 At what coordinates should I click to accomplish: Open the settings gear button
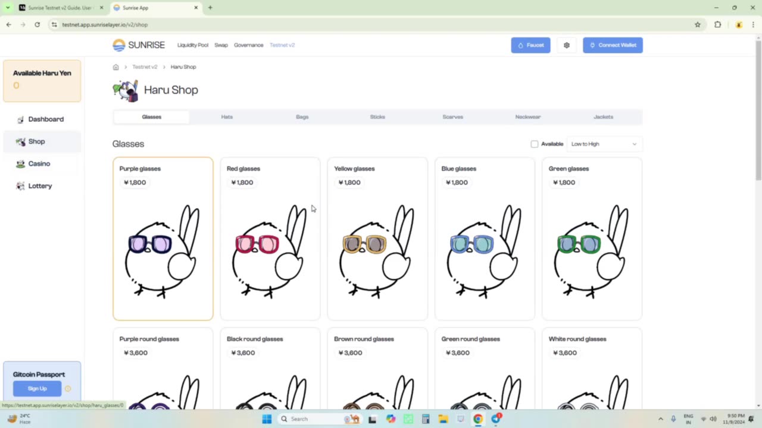[566, 45]
